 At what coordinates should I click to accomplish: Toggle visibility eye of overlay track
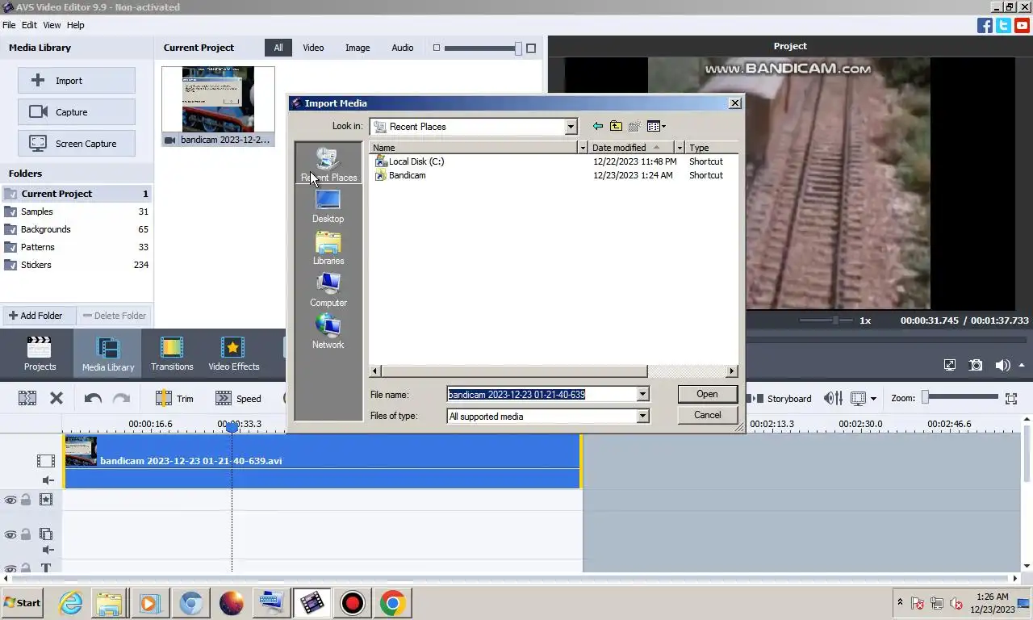(x=10, y=534)
